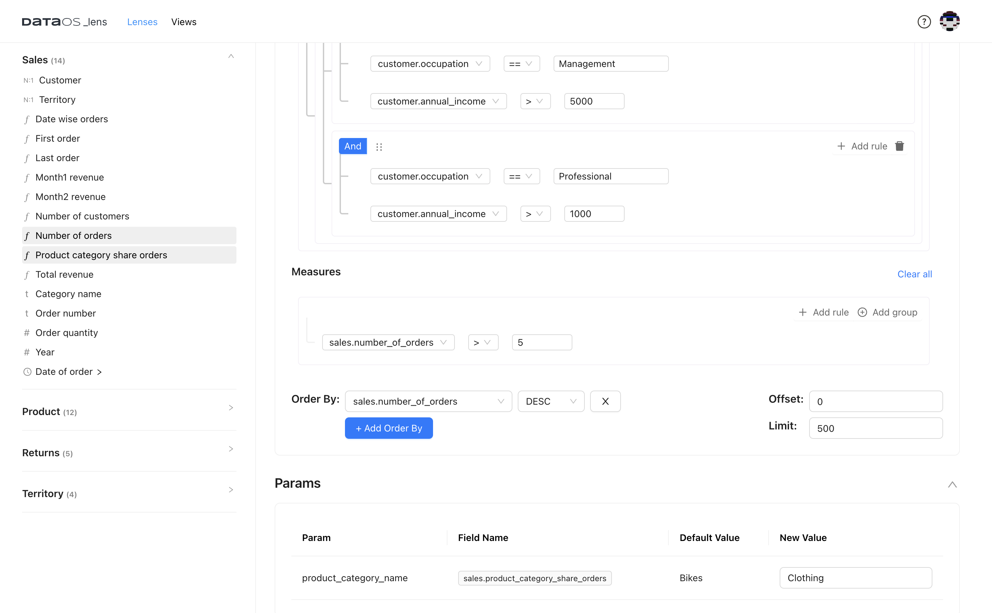Viewport: 992px width, 613px height.
Task: Edit the New Value field containing Clothing
Action: pos(855,578)
